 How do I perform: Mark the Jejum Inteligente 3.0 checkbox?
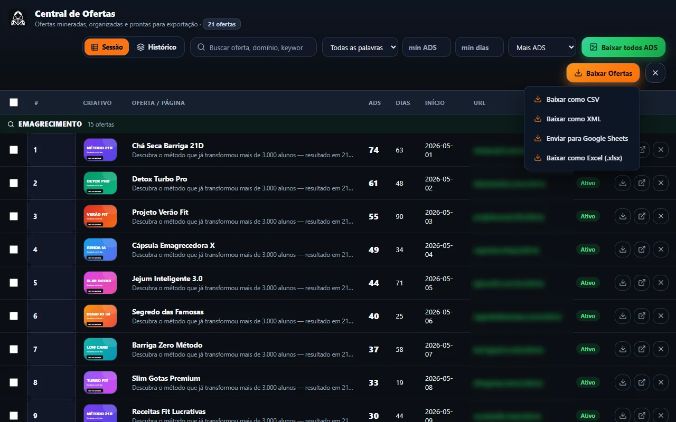14,283
